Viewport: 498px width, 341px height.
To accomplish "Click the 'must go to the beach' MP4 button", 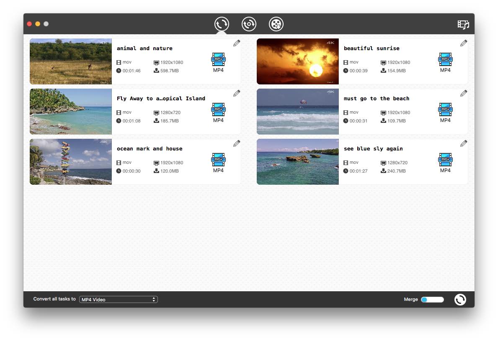I will [445, 112].
